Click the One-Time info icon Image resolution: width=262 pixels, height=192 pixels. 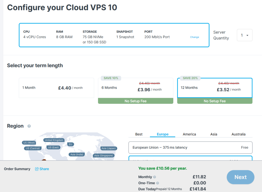point(157,183)
